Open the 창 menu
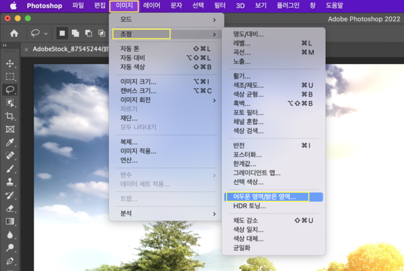The height and width of the screenshot is (271, 404). pos(312,5)
